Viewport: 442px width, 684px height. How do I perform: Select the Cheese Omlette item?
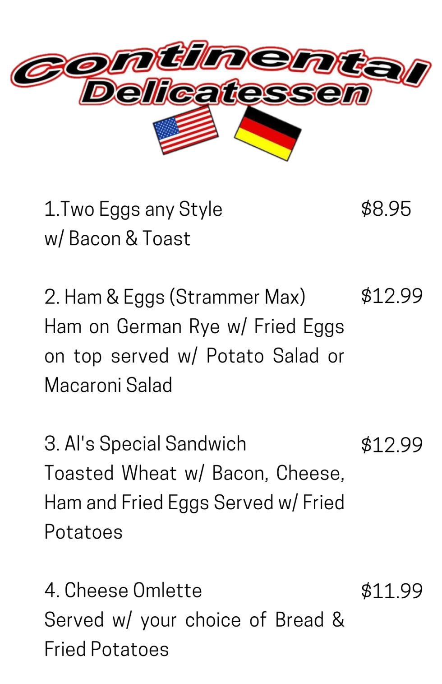tap(123, 591)
